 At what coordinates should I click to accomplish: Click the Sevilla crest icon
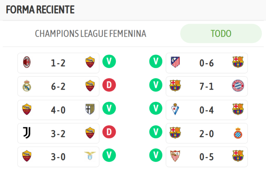tap(175, 156)
